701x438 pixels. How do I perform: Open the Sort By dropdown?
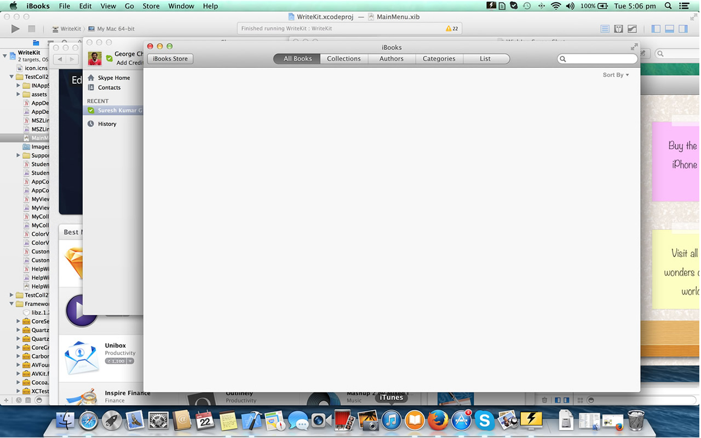click(616, 75)
